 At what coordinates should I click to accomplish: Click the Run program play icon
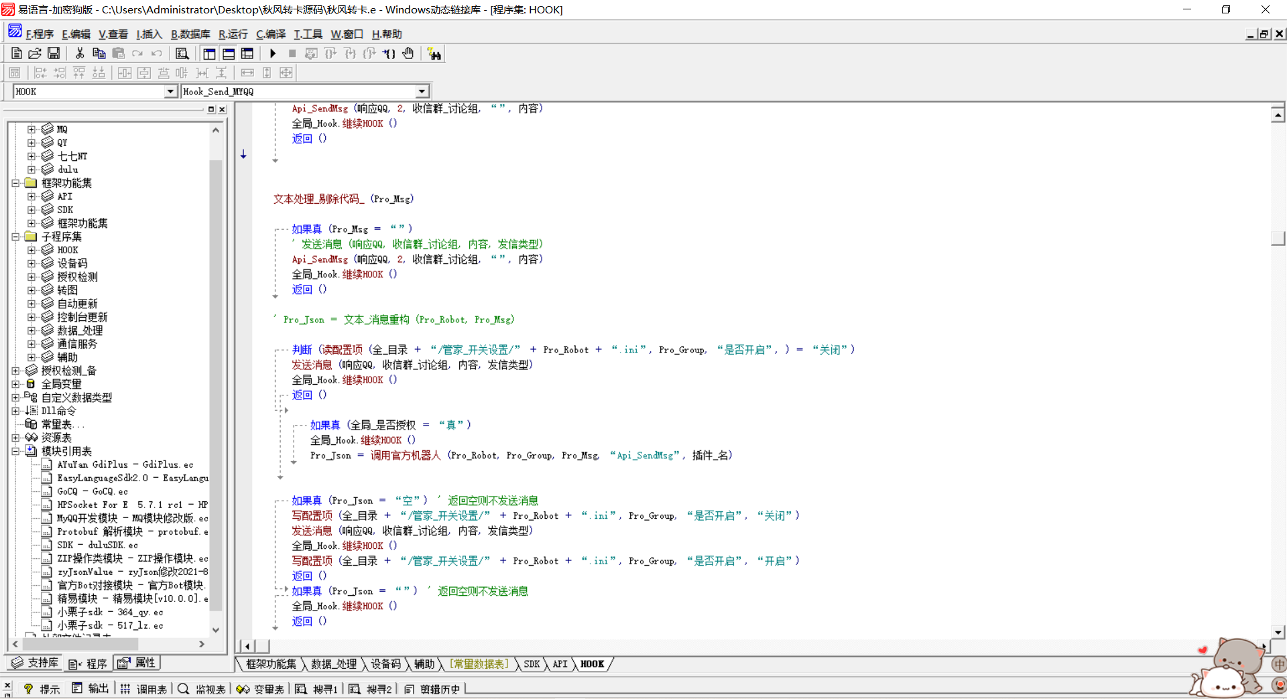[x=273, y=54]
